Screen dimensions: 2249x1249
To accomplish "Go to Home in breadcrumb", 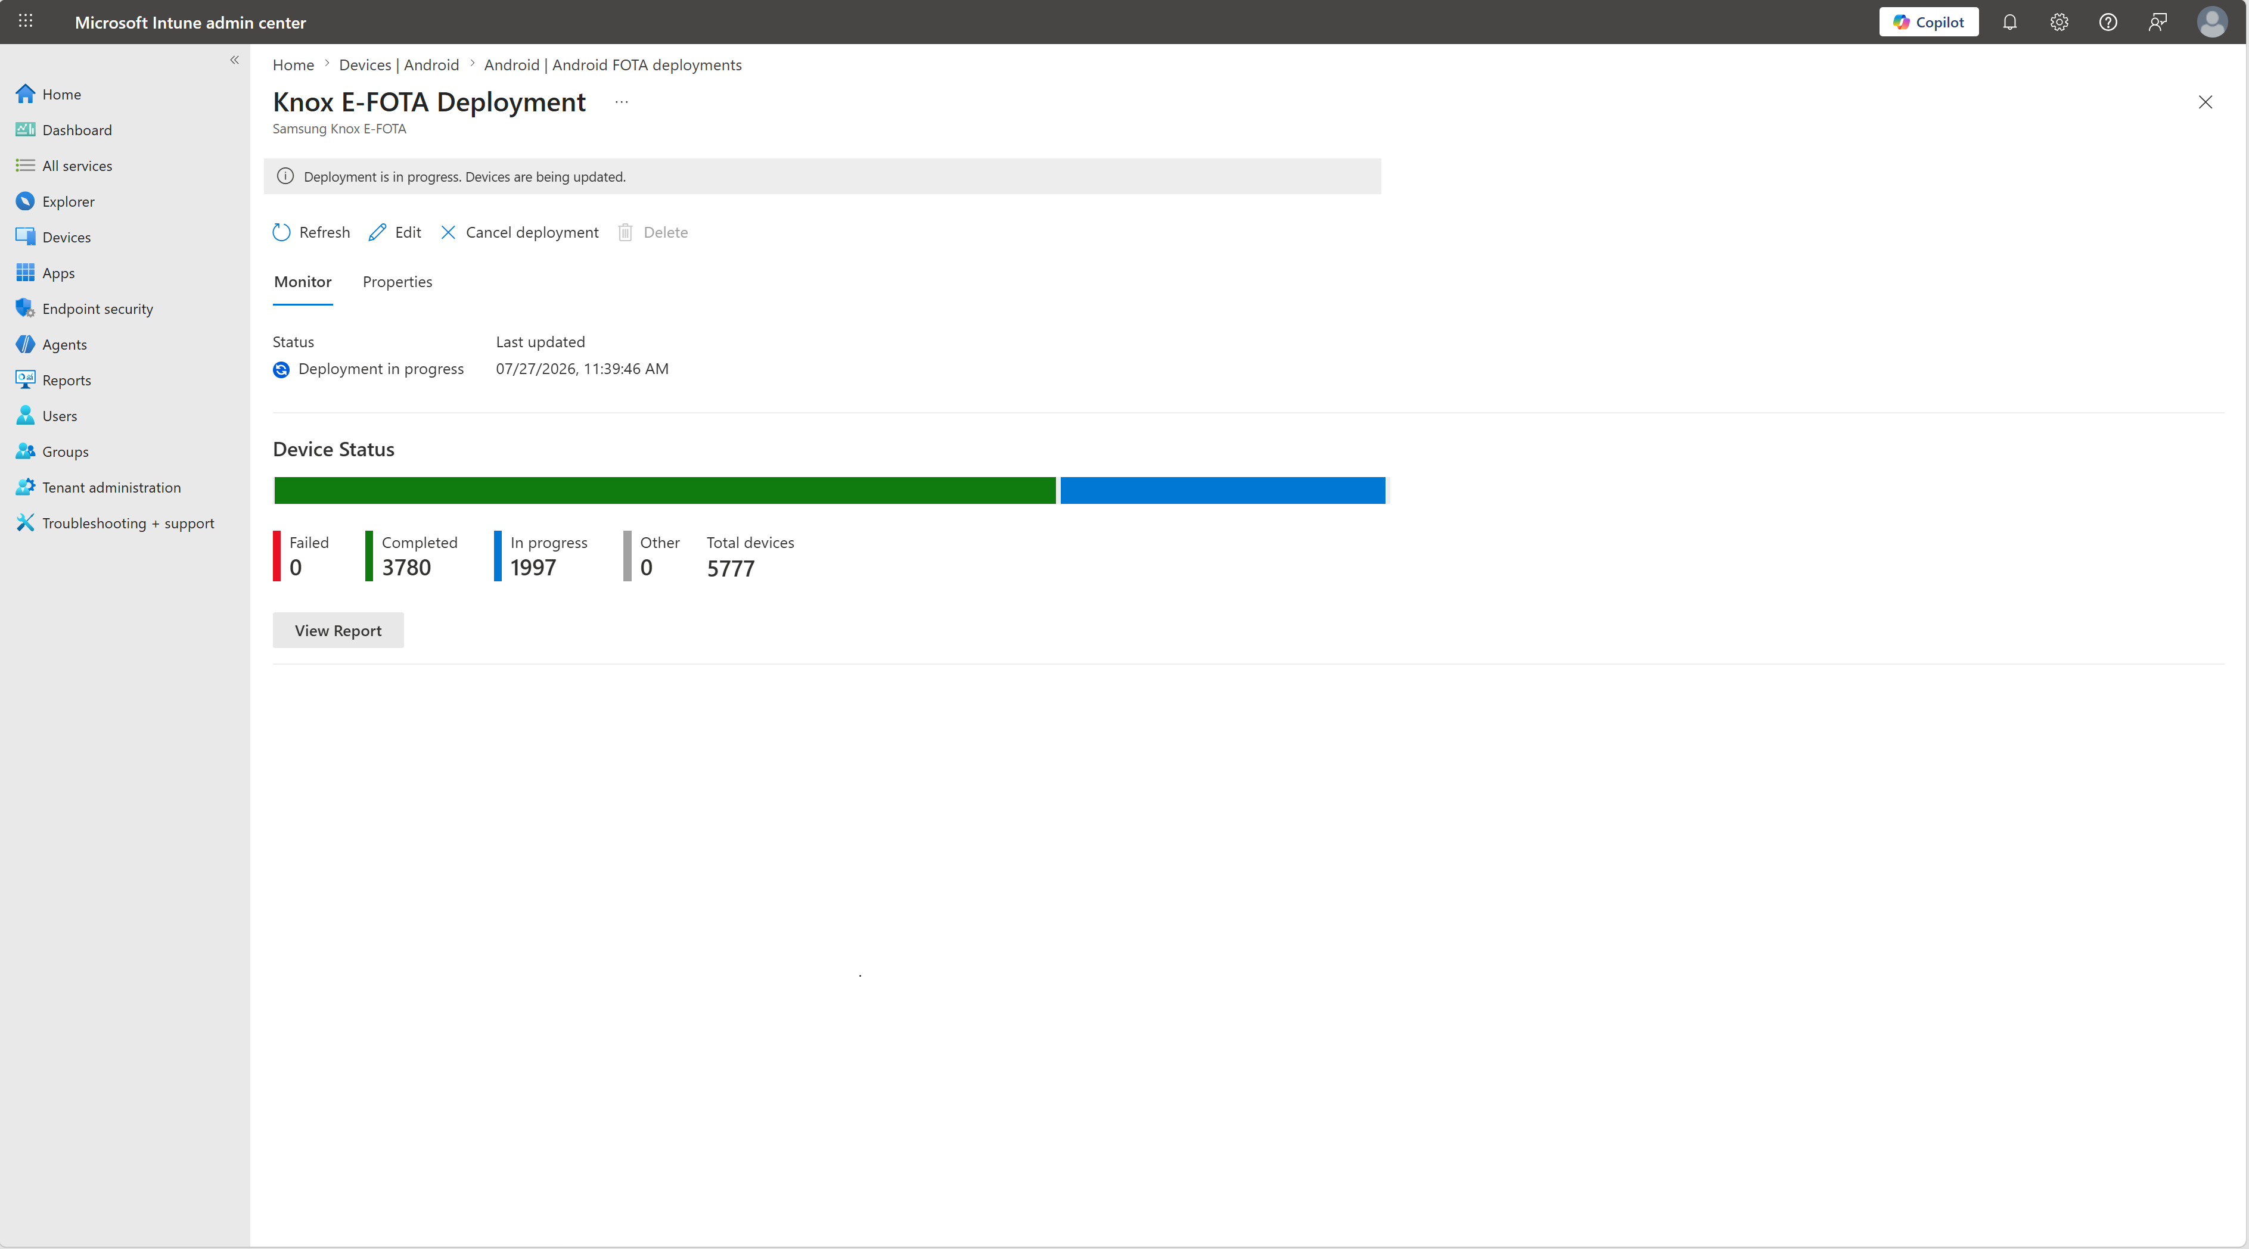I will 293,64.
